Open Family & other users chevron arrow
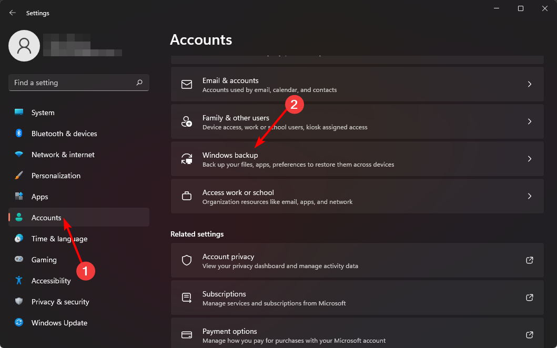The image size is (557, 348). click(530, 121)
